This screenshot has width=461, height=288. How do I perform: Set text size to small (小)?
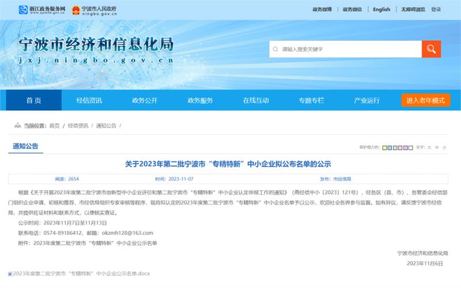click(x=444, y=147)
